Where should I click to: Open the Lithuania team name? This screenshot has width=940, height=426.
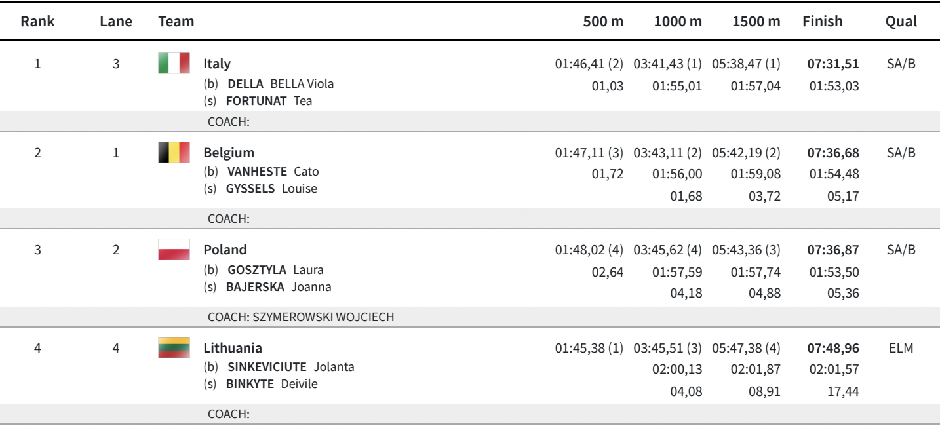pyautogui.click(x=233, y=348)
